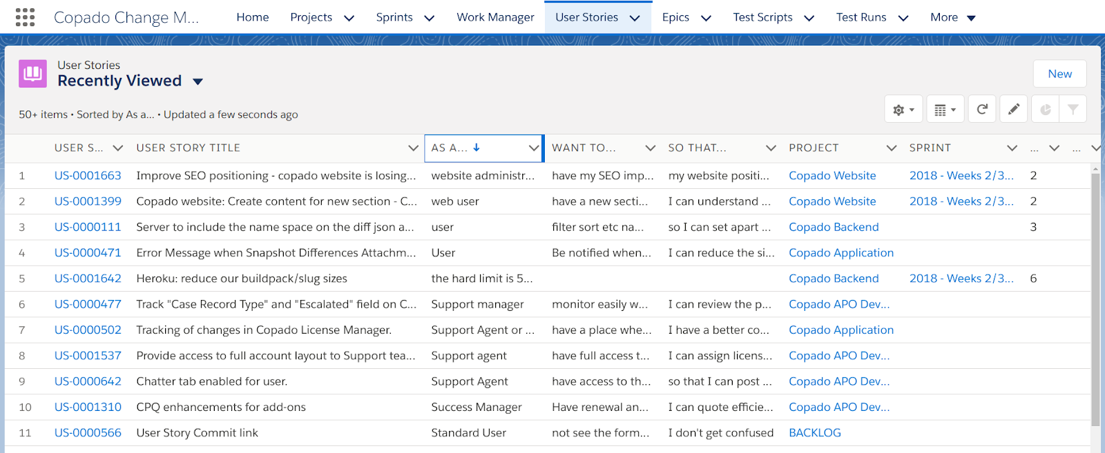1105x453 pixels.
Task: Click 'I don't get confused' cell
Action: tap(720, 433)
